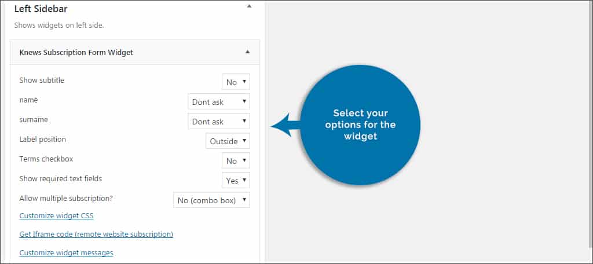Collapse the Knews Subscription Form Widget arrow
This screenshot has height=264, width=593.
[247, 52]
